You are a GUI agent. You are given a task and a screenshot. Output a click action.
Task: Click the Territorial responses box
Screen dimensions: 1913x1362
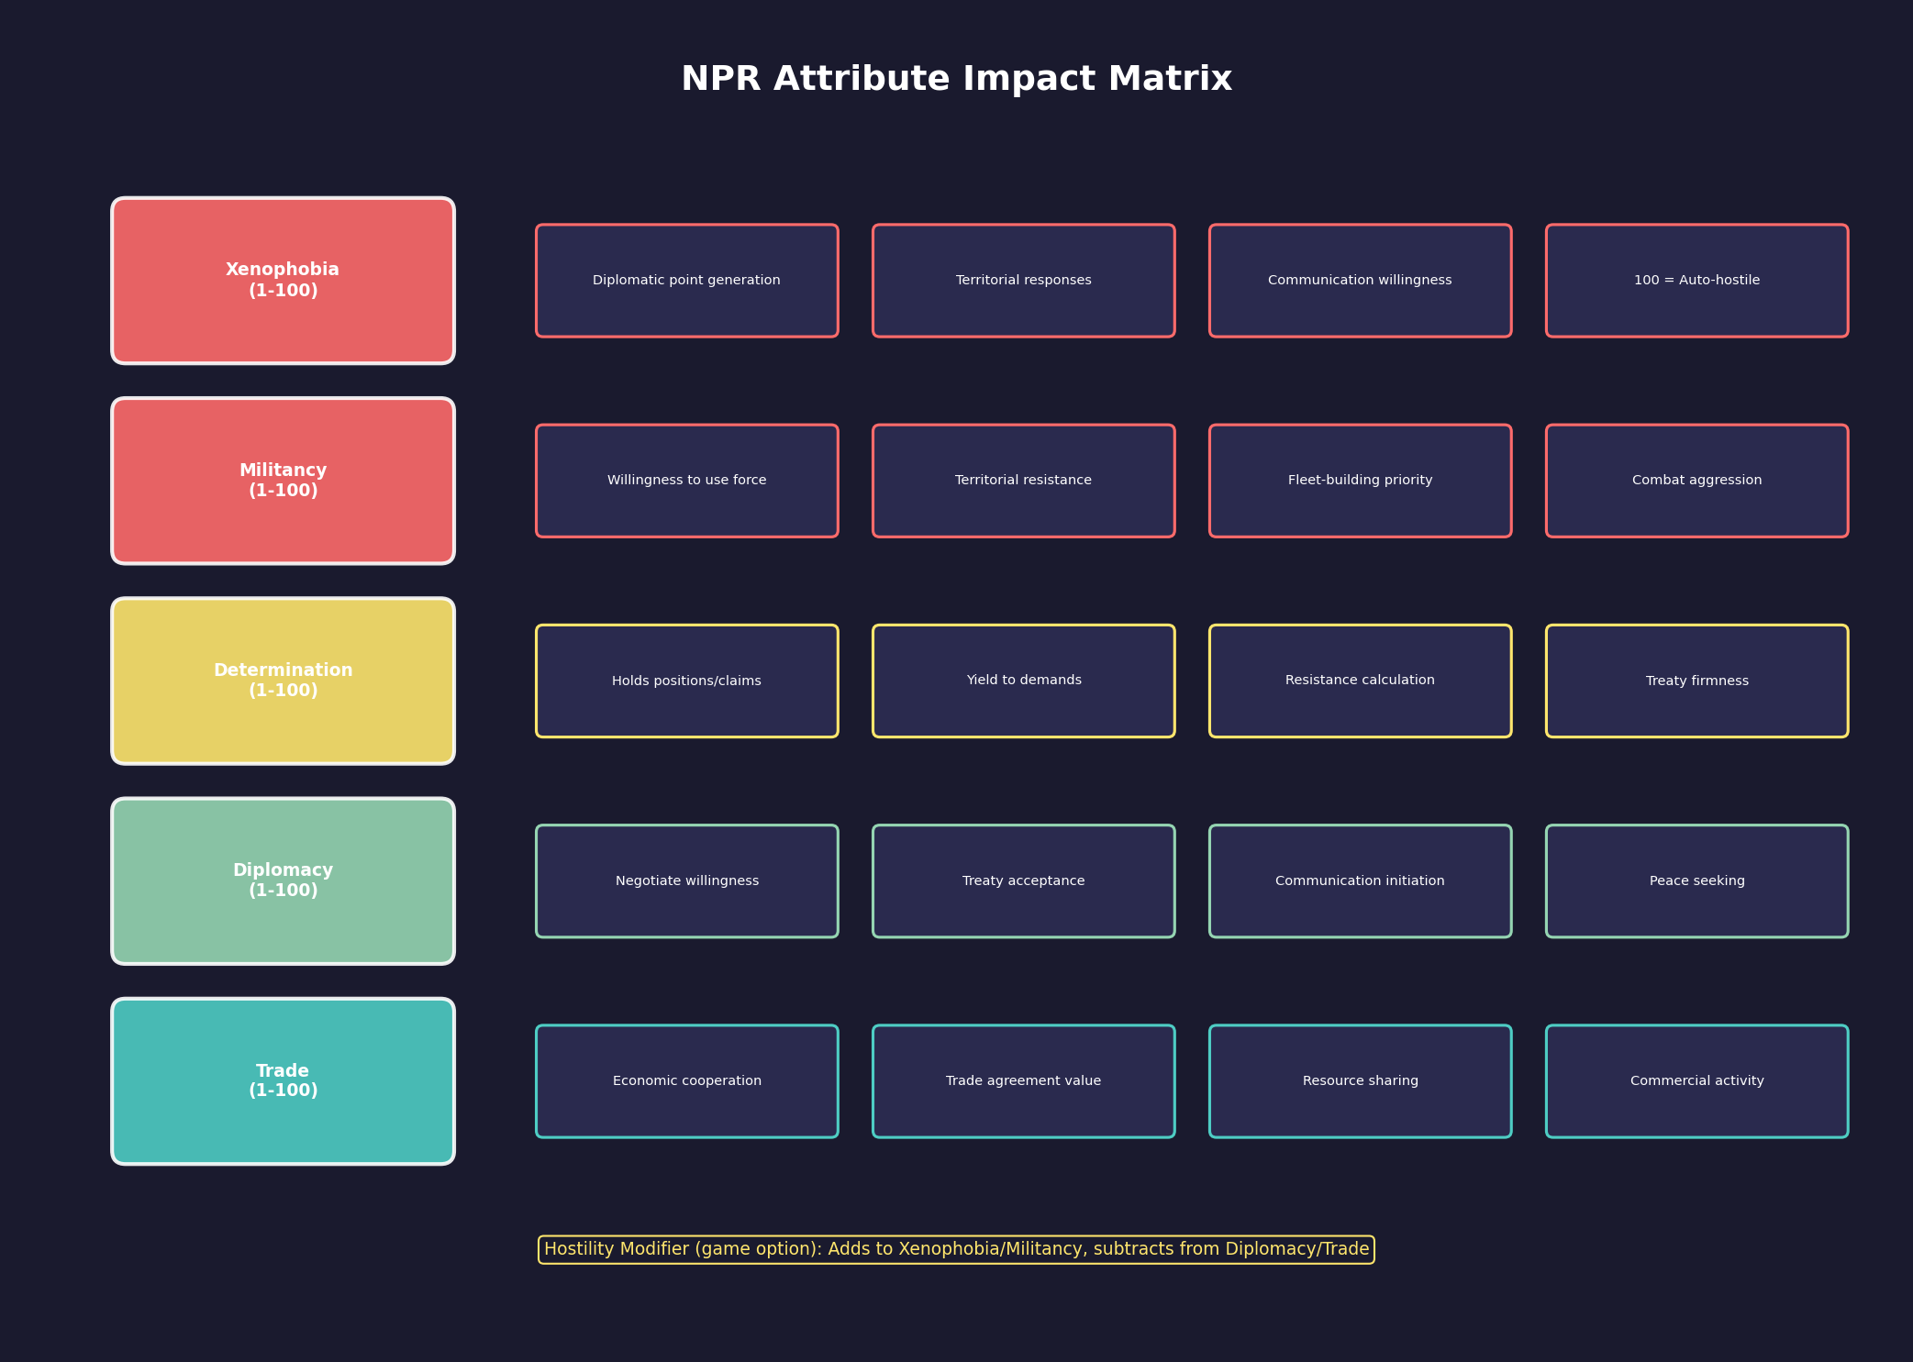[x=1023, y=280]
